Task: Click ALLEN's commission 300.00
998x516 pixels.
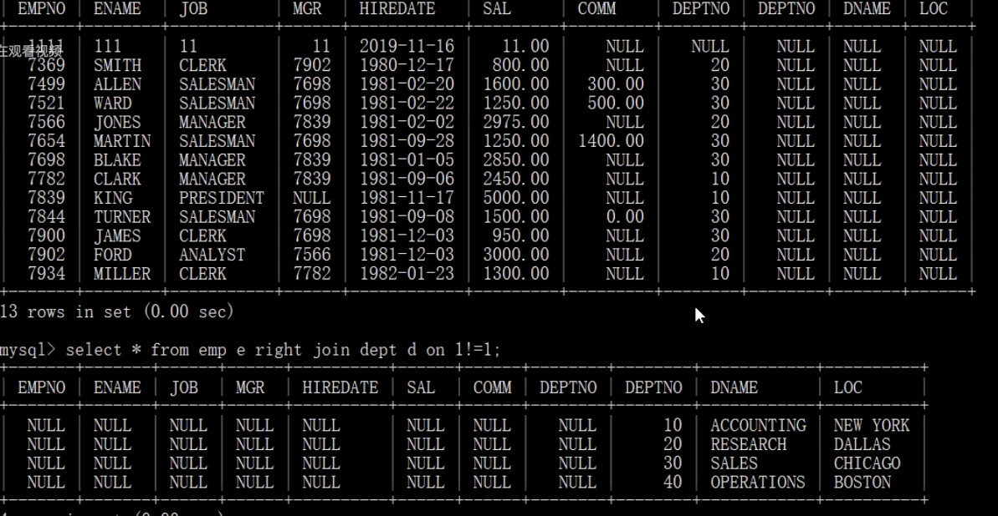Action: (616, 84)
